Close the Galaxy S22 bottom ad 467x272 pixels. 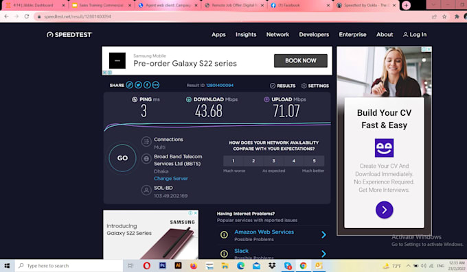[195, 213]
